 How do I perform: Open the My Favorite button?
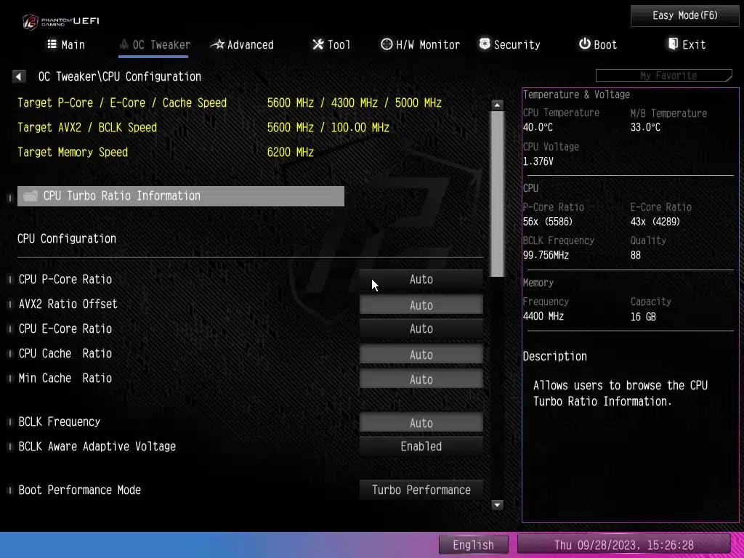point(663,76)
